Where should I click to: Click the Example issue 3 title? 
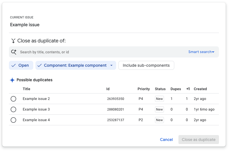click(x=36, y=109)
